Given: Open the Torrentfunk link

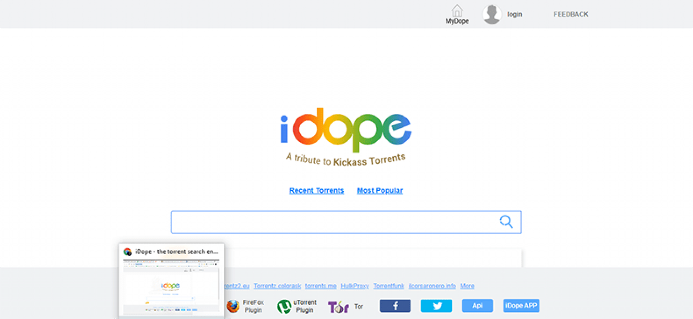Looking at the screenshot, I should pyautogui.click(x=389, y=286).
